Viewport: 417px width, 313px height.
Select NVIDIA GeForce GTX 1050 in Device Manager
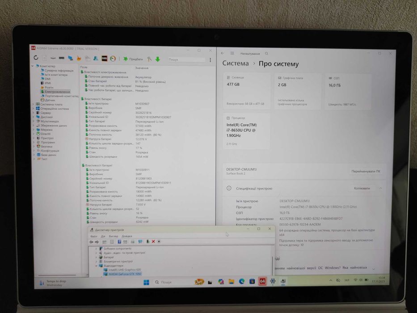point(122,274)
